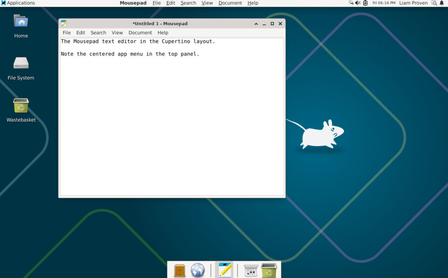
Task: Open the trash bin icon in the dock
Action: (x=269, y=270)
